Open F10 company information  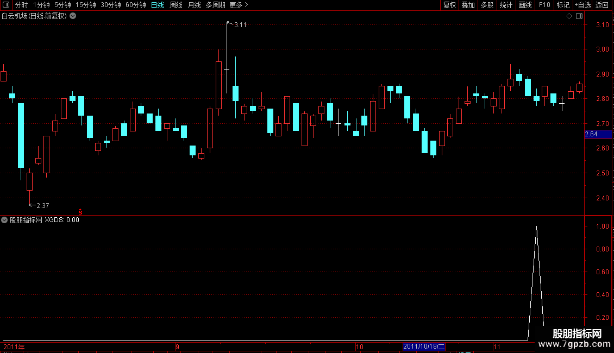click(x=544, y=5)
